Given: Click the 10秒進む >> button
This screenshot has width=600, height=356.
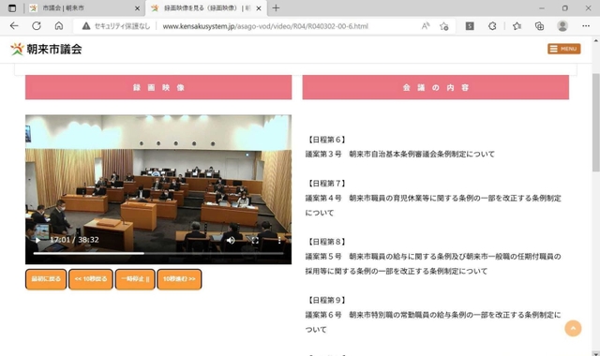Looking at the screenshot, I should (x=179, y=279).
